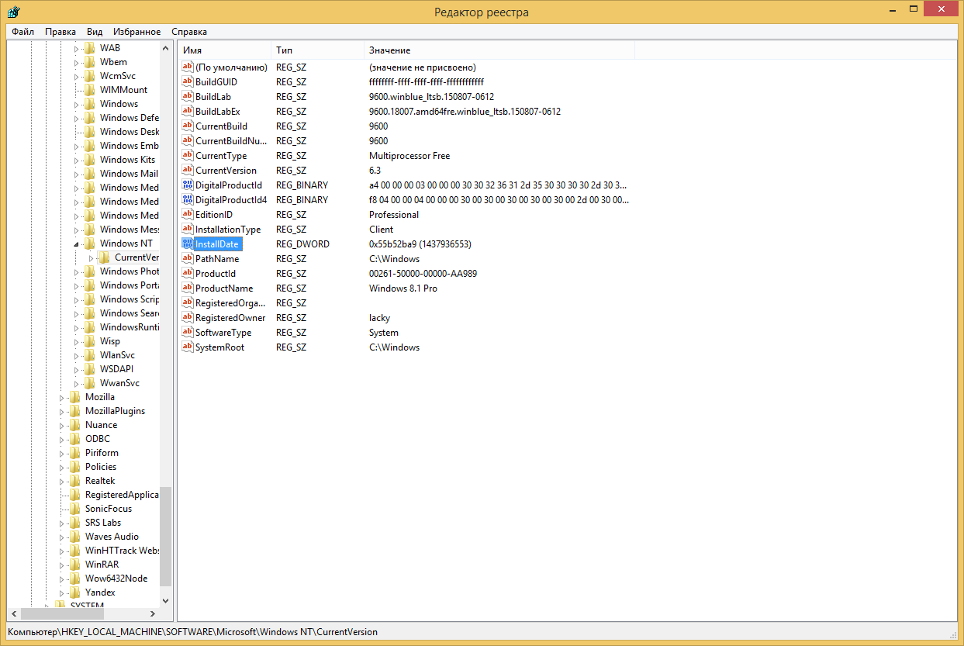Open the Справка menu
The height and width of the screenshot is (646, 964).
(x=189, y=32)
